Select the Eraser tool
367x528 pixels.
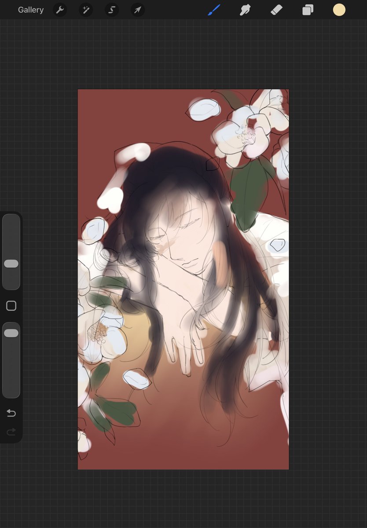tap(276, 10)
